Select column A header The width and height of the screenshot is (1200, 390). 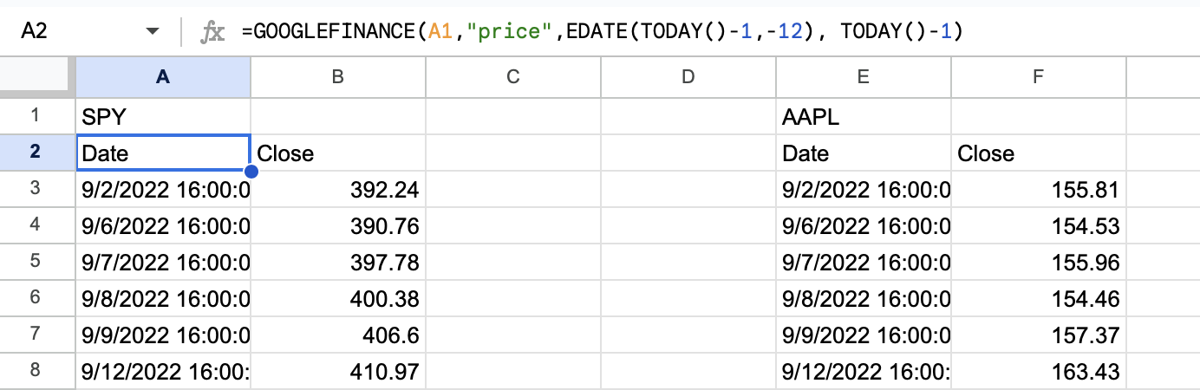163,77
